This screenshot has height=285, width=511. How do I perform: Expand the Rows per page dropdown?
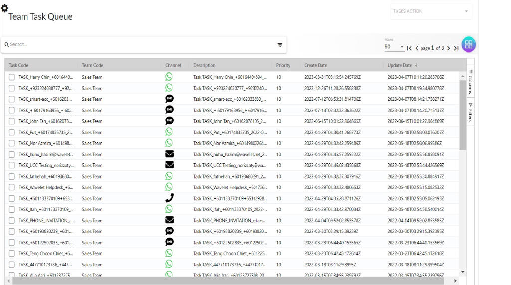[x=394, y=47]
